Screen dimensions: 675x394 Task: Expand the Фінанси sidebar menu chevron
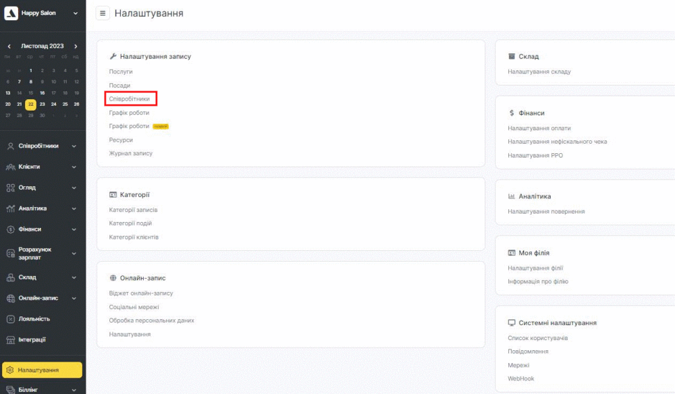pyautogui.click(x=74, y=229)
